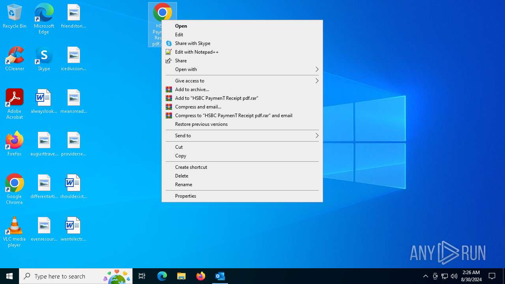Select the CCleaner desktop shortcut
This screenshot has width=505, height=284.
(15, 59)
